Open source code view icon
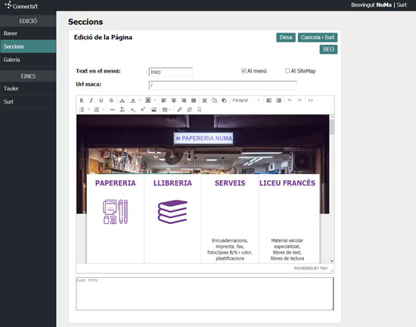Image resolution: width=416 pixels, height=327 pixels. pos(310,101)
